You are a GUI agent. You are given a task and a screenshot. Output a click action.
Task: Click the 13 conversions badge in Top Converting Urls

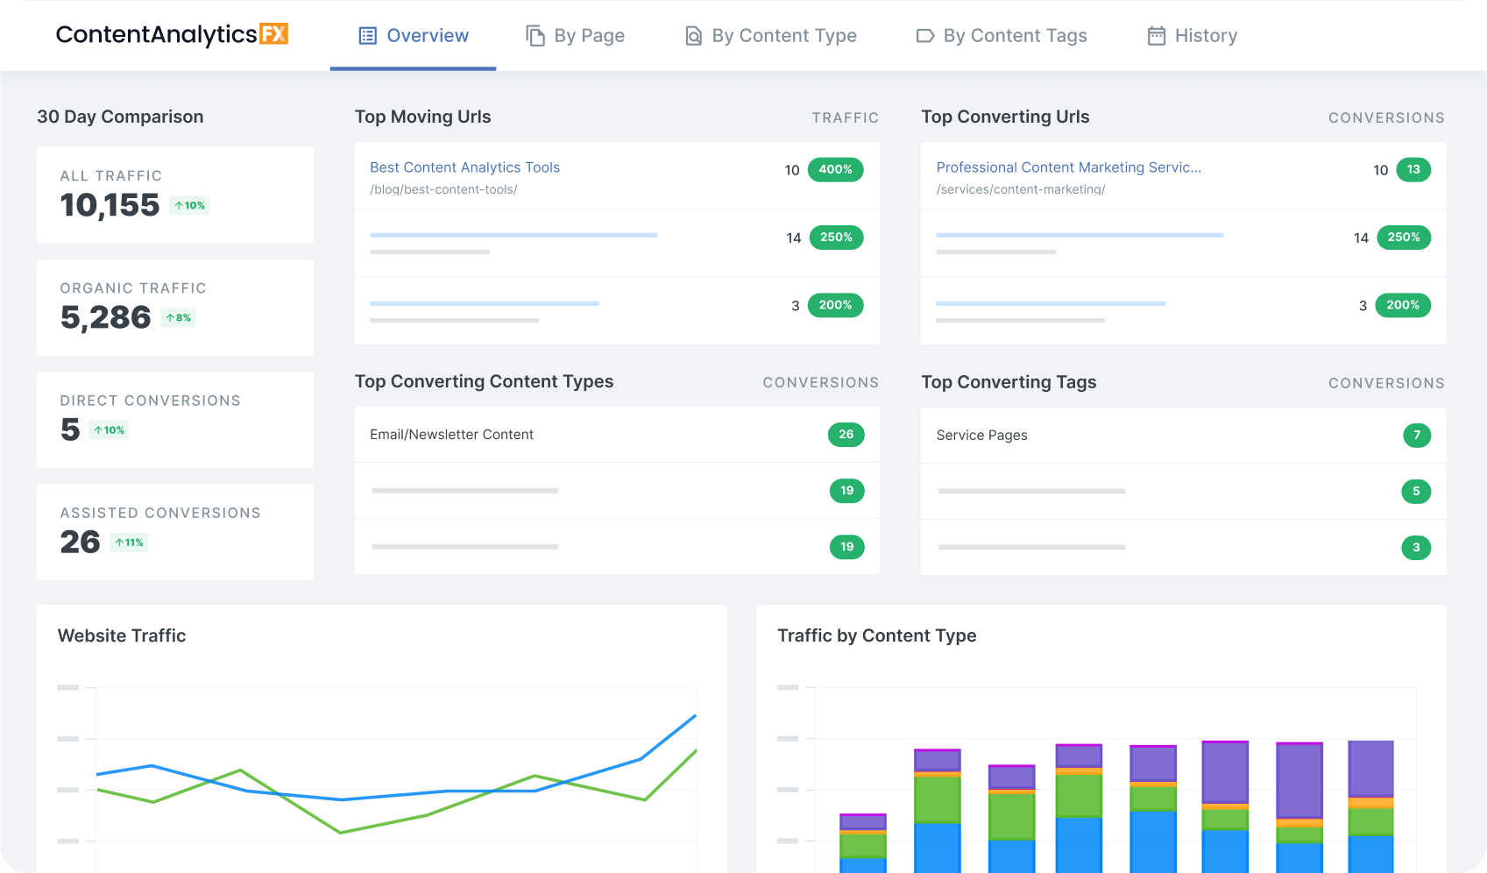click(1413, 170)
